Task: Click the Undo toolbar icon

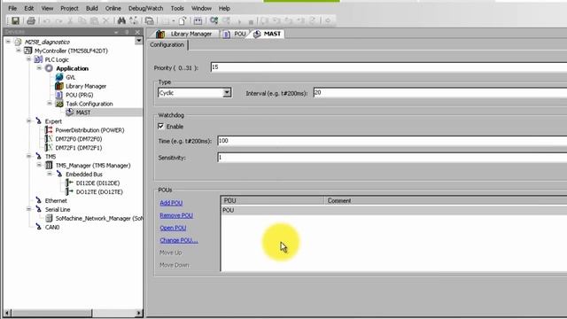Action: pyautogui.click(x=47, y=21)
